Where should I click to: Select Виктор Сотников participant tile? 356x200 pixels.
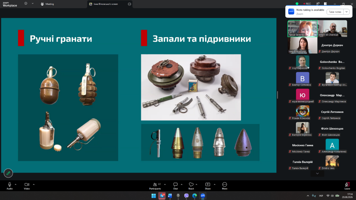pyautogui.click(x=302, y=79)
